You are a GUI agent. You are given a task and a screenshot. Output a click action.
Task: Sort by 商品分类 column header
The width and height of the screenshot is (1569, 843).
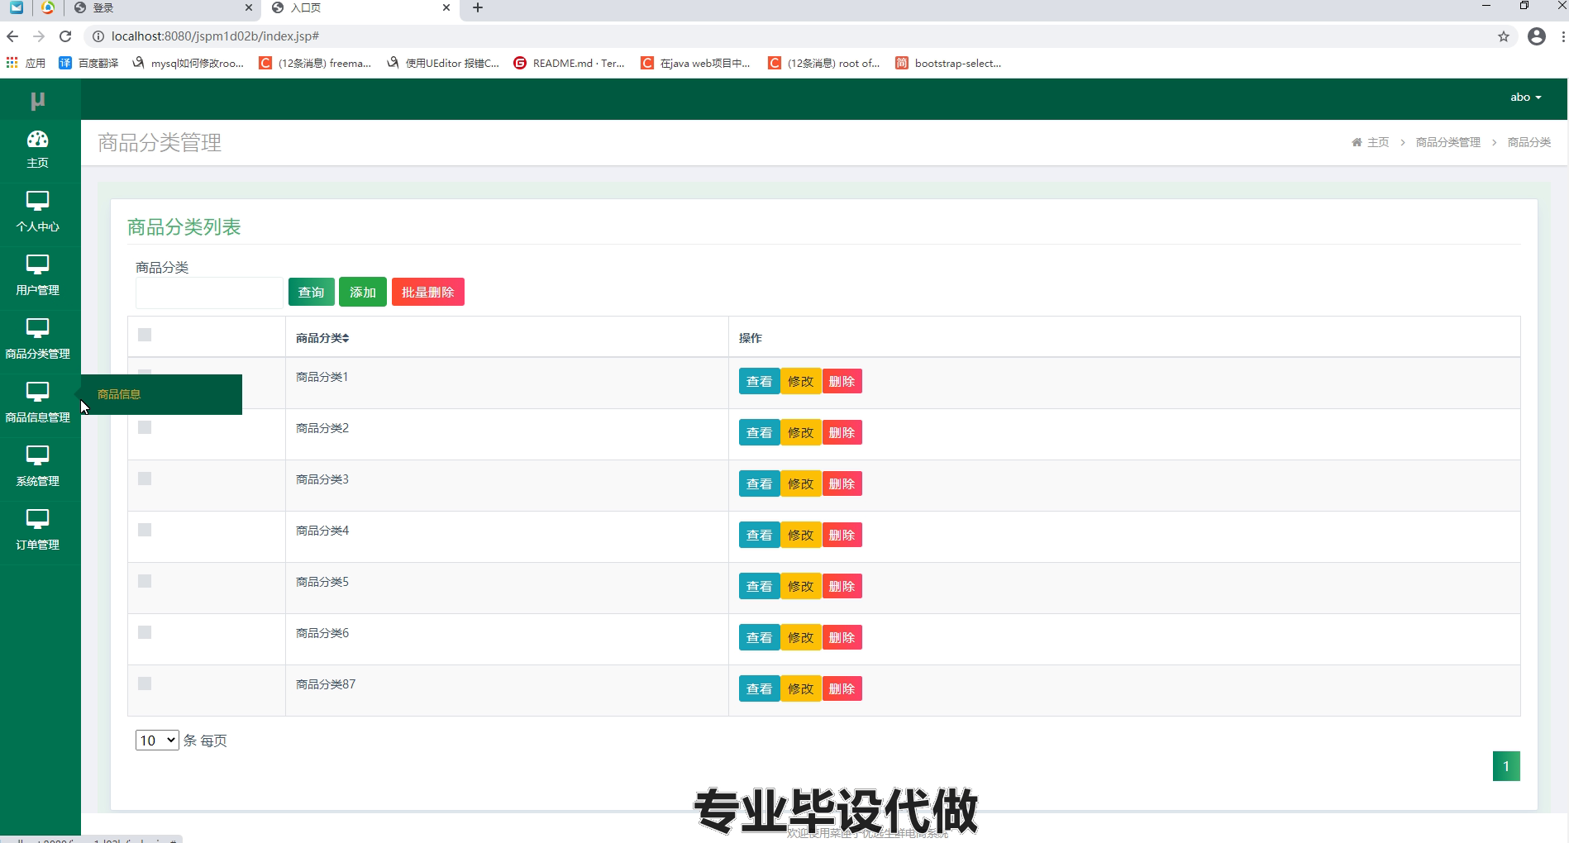point(322,338)
